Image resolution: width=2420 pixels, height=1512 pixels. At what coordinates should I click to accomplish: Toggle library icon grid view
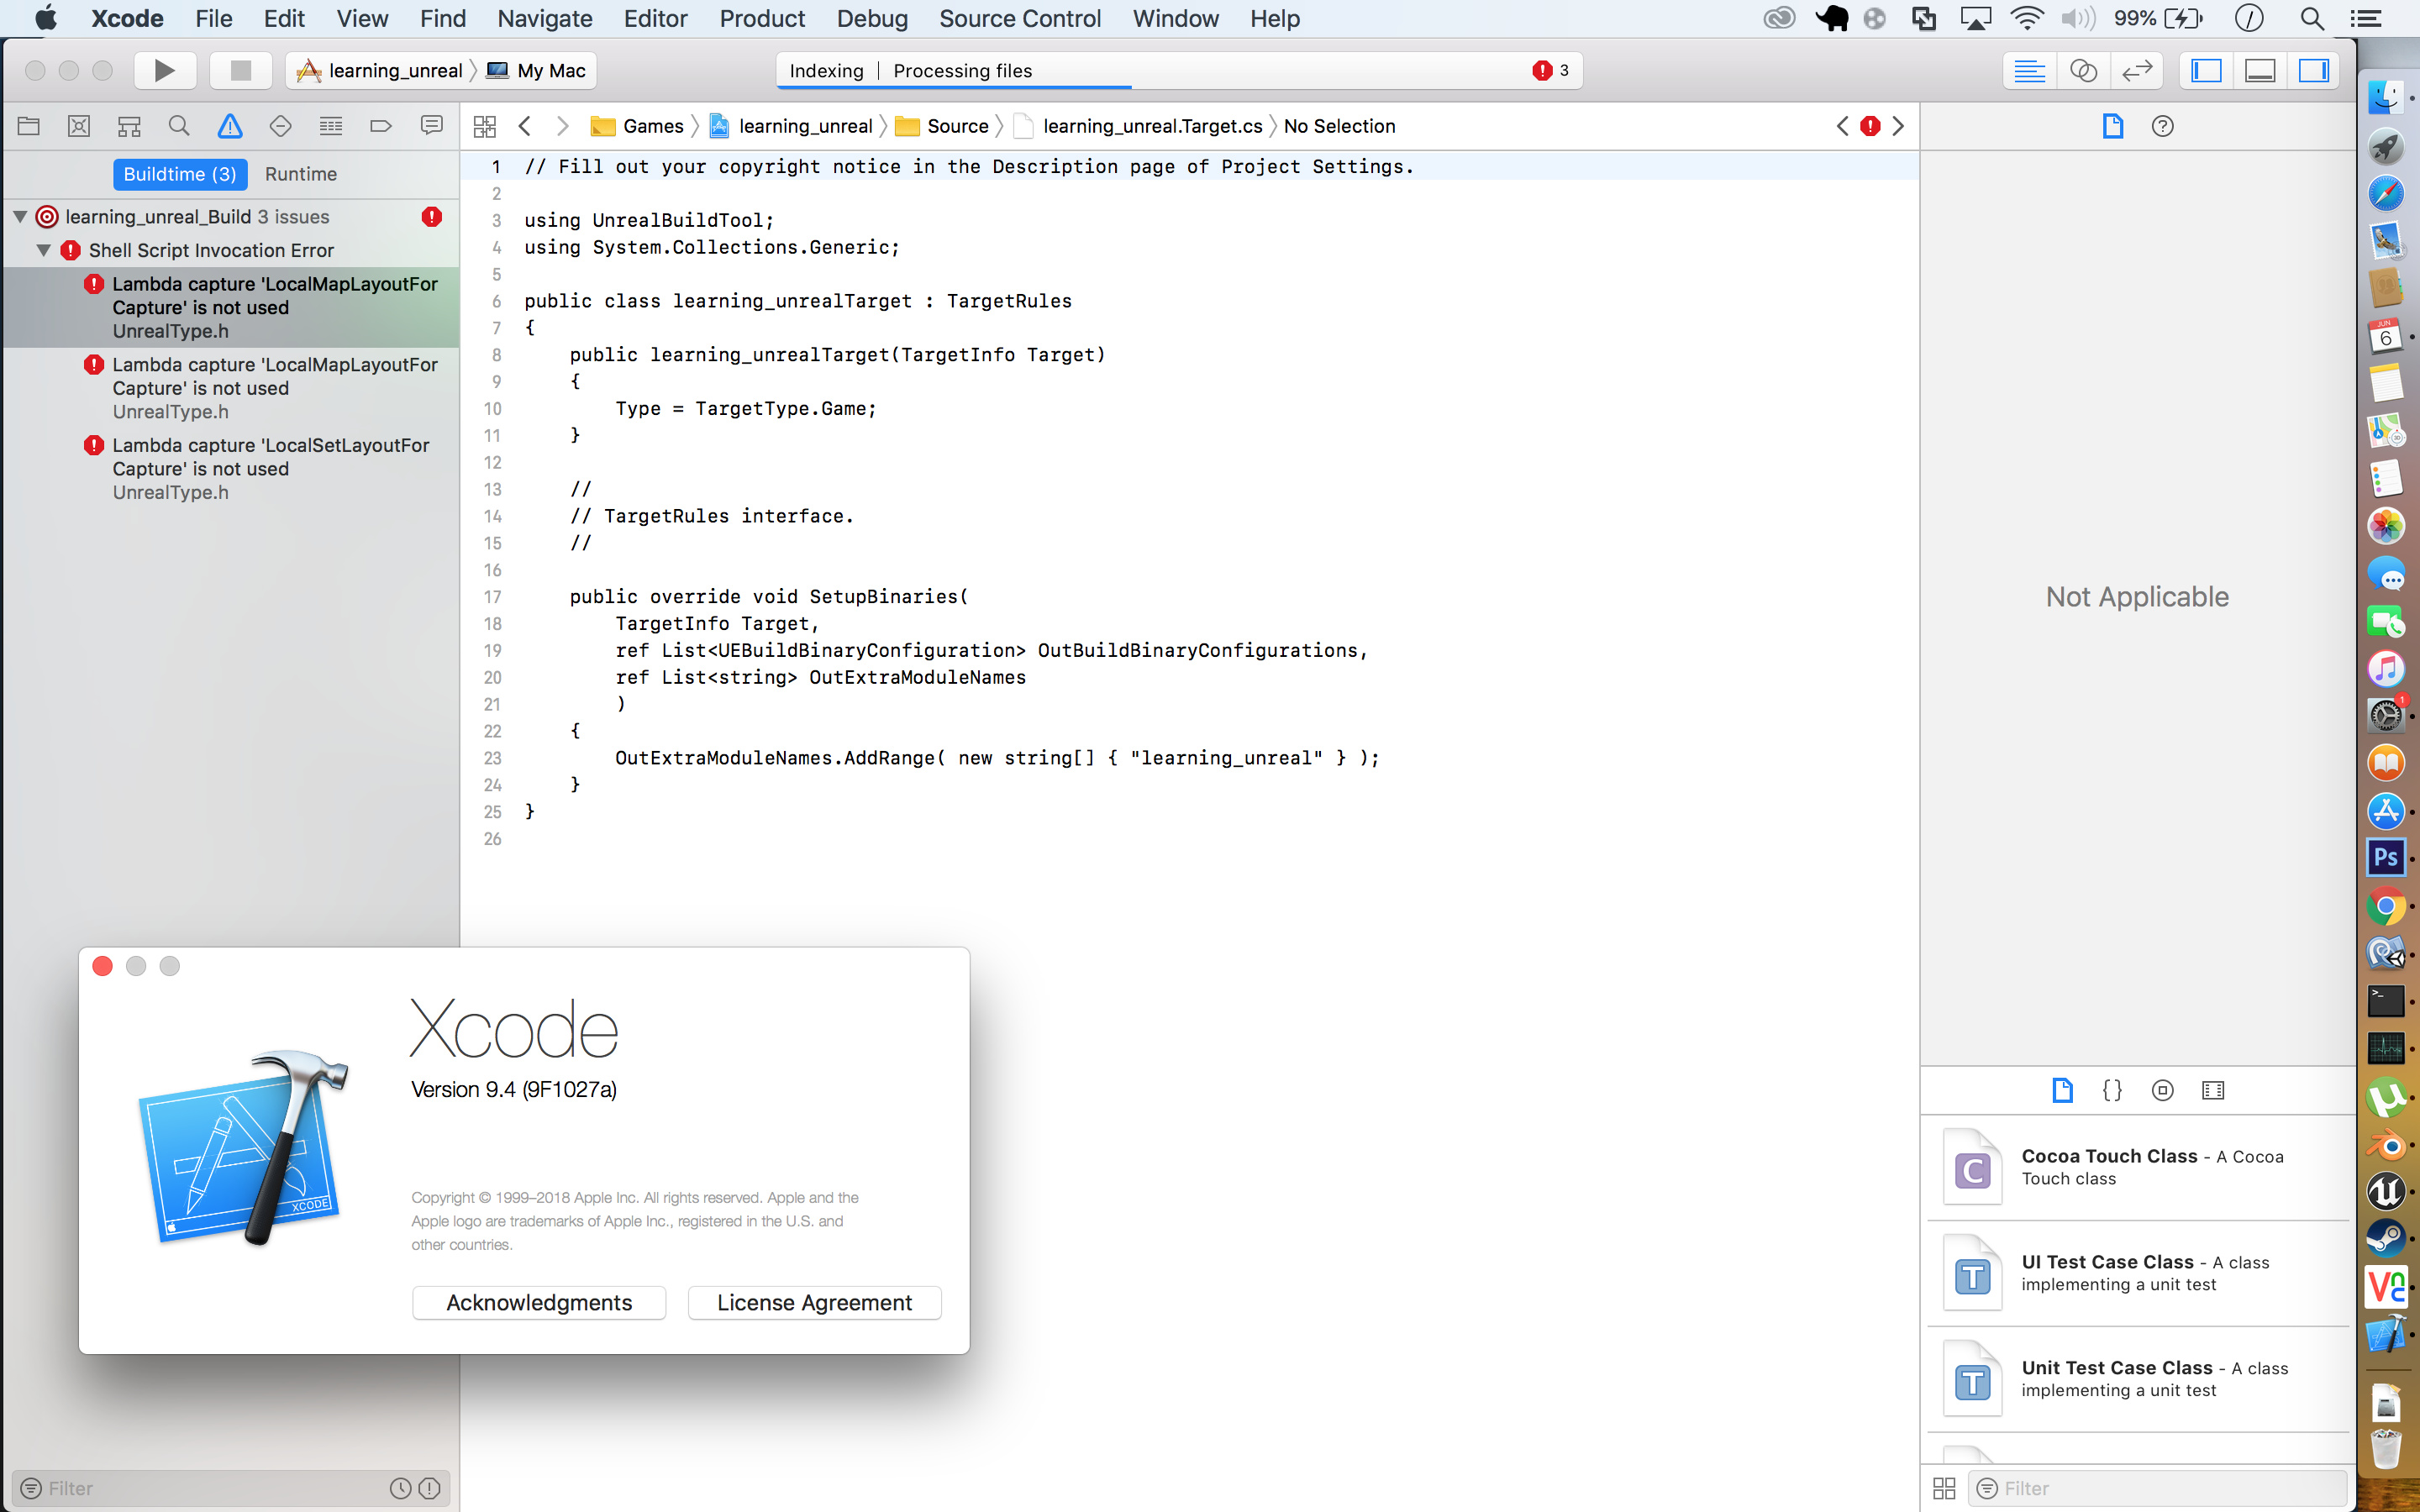[x=1944, y=1488]
